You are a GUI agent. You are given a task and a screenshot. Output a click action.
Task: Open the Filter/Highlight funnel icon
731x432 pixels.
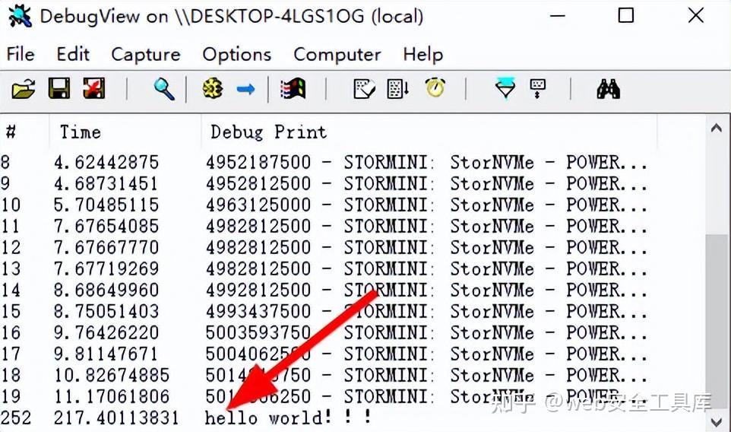click(x=505, y=88)
